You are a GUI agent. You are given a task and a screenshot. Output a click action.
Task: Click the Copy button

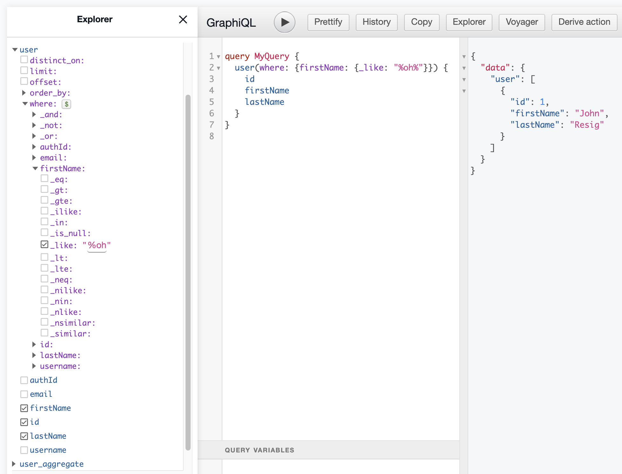click(422, 22)
